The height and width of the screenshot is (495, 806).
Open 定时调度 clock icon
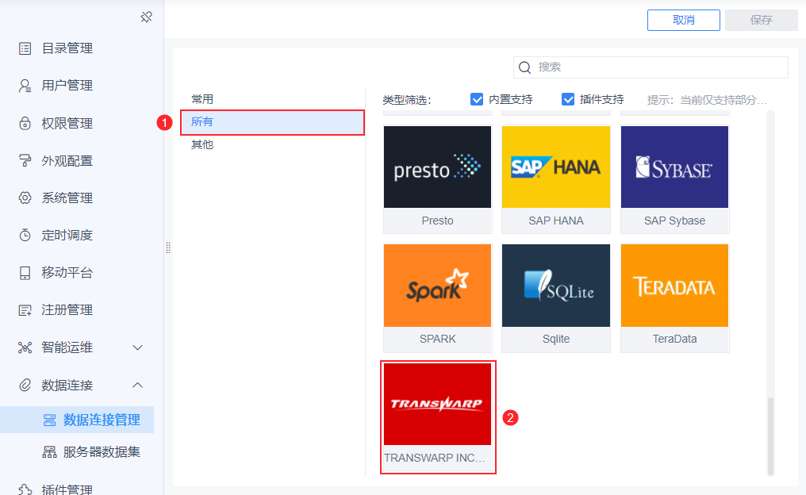(x=25, y=235)
